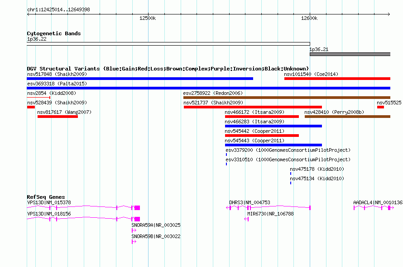
Task: Open esv3379200 (1000GenomesConsortiumPilotProject) label
Action: [x=288, y=150]
